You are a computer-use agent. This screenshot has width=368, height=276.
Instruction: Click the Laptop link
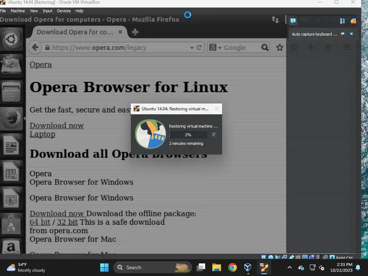click(x=42, y=134)
